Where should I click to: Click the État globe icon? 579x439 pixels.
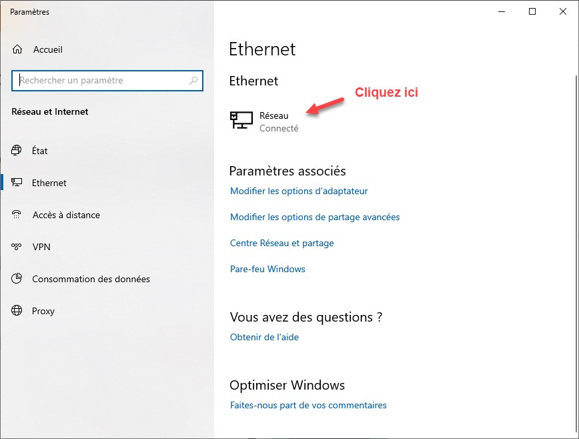17,151
